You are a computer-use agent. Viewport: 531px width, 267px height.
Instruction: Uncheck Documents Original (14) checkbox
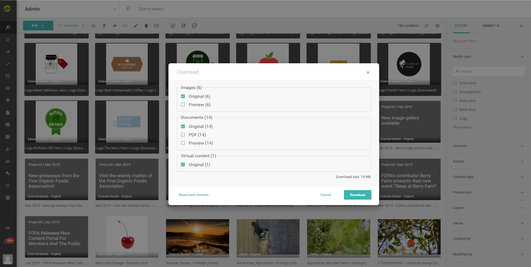pyautogui.click(x=183, y=126)
